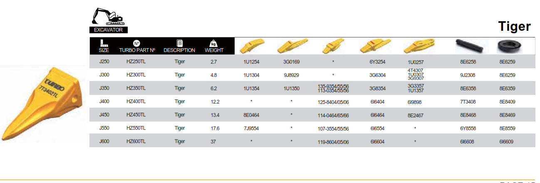Click the WEIGHT column header

point(214,50)
